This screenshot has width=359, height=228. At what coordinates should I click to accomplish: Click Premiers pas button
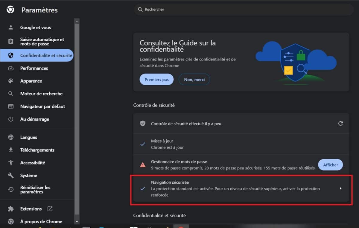coord(156,79)
